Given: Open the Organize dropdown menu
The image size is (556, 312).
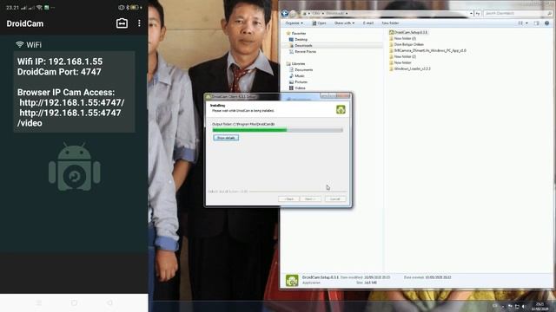Looking at the screenshot, I should [x=294, y=23].
